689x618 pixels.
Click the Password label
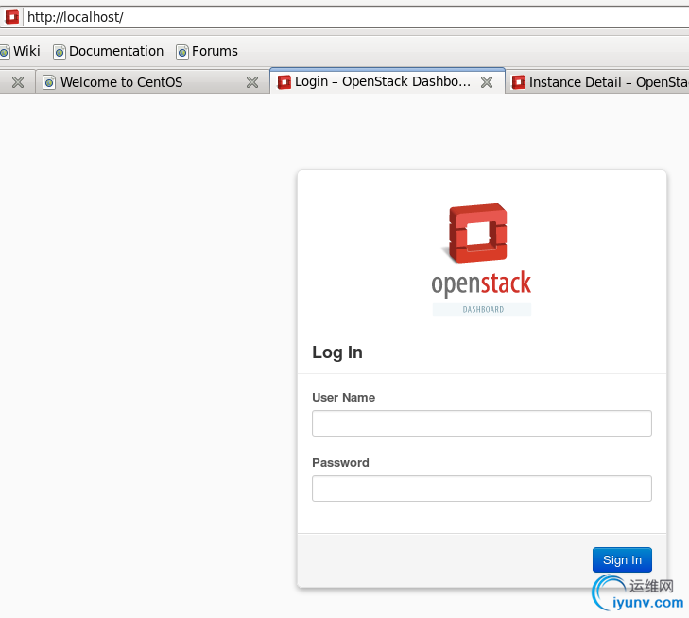340,462
